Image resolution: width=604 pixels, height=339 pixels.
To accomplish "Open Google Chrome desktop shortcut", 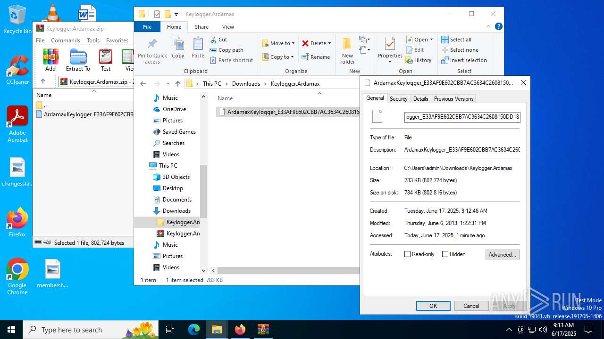I will [17, 276].
